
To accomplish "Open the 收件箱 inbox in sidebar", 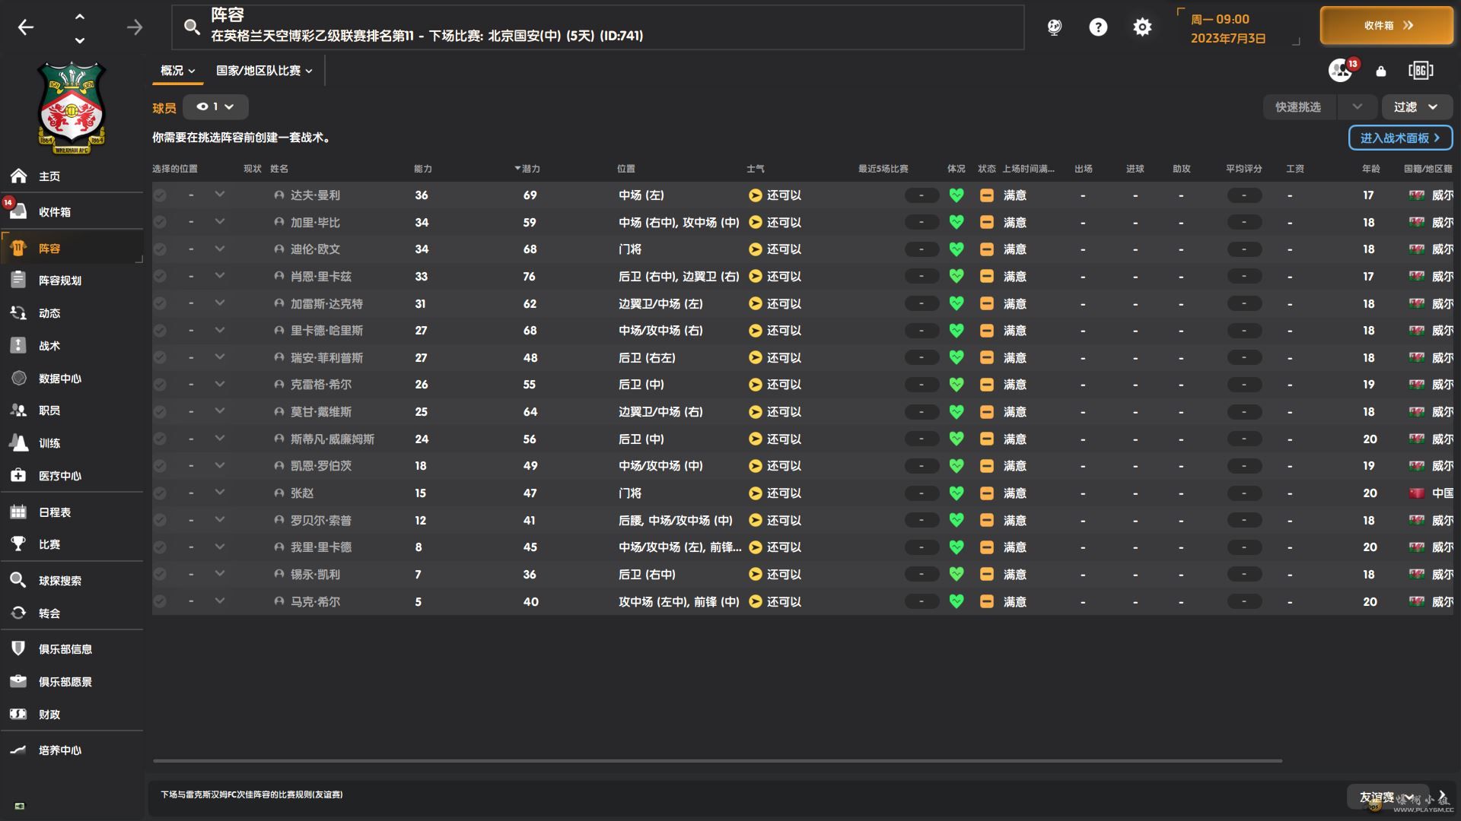I will coord(53,212).
